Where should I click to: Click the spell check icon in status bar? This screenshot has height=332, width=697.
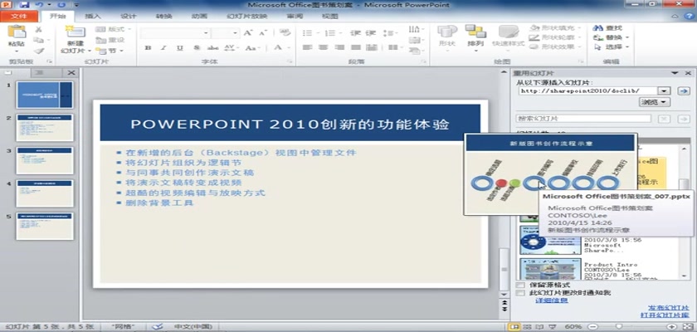click(x=158, y=327)
